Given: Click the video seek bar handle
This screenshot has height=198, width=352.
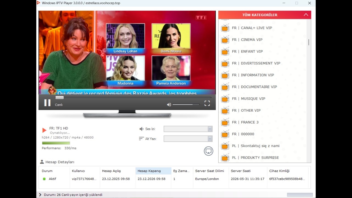Looking at the screenshot, I should coord(59,97).
